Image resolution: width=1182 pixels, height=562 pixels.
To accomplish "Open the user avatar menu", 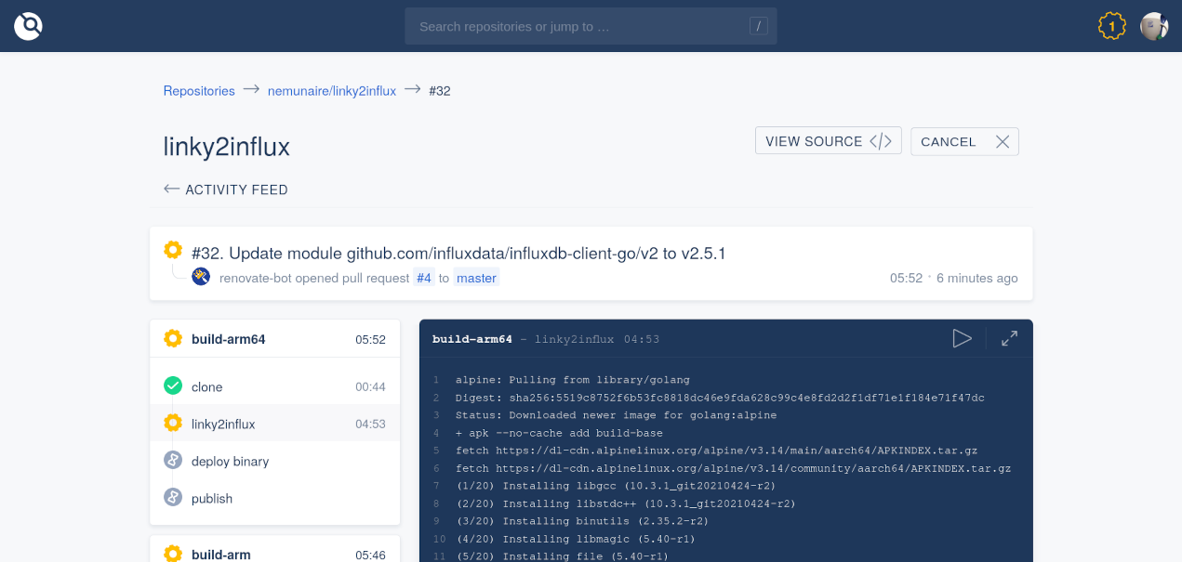I will pos(1154,26).
